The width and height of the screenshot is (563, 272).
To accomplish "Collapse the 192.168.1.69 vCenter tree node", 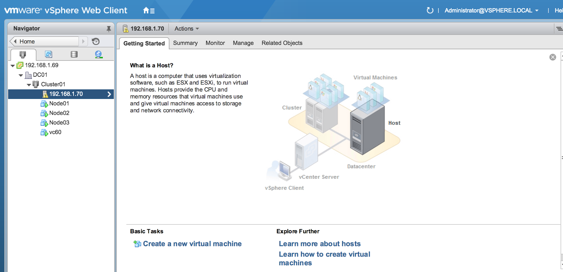I will (13, 66).
